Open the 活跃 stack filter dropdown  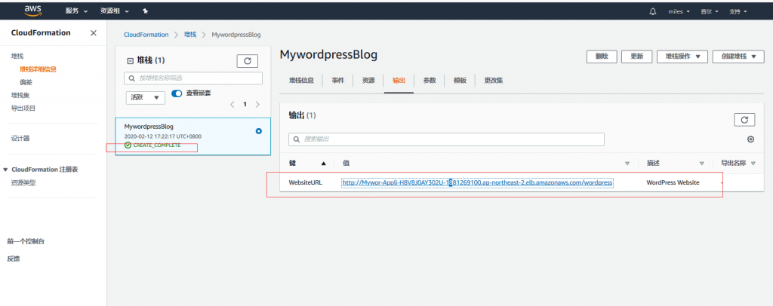coord(146,97)
